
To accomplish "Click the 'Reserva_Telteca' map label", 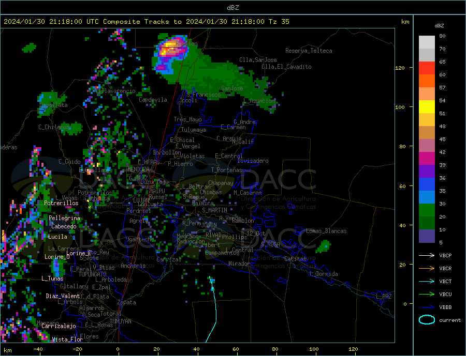I will click(x=309, y=51).
